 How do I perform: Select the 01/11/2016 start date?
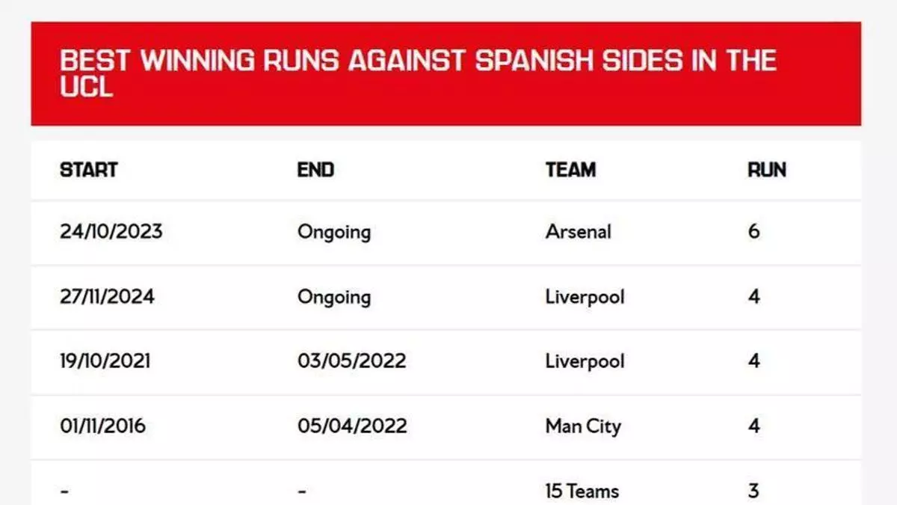coord(102,426)
